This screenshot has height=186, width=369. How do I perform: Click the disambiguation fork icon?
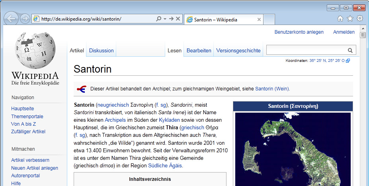click(x=82, y=89)
